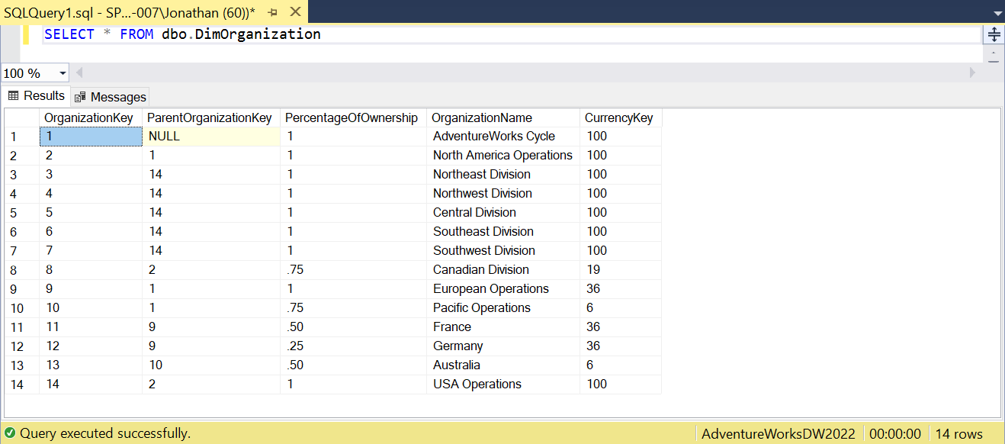Switch to the Results tab
1005x444 pixels.
tap(37, 96)
